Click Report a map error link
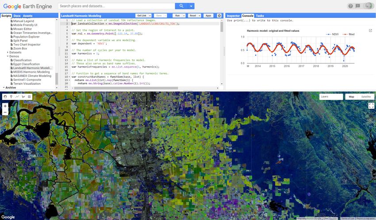 (x=365, y=218)
